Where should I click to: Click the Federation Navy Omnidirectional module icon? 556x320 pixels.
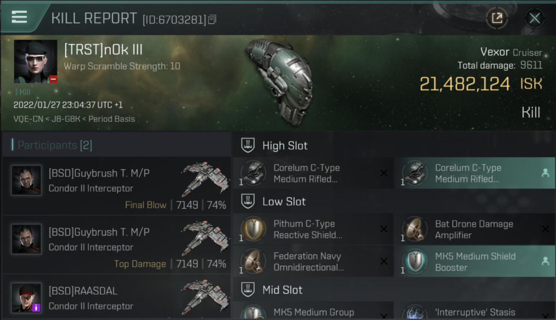click(253, 261)
